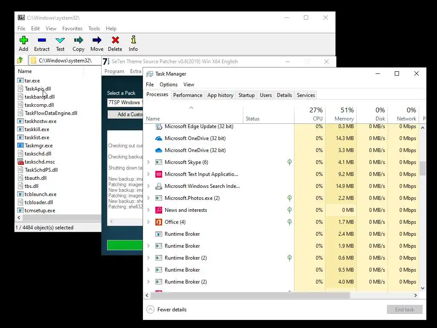This screenshot has height=328, width=437.
Task: Click the Info toolbar icon in 7-Zip
Action: point(133,40)
